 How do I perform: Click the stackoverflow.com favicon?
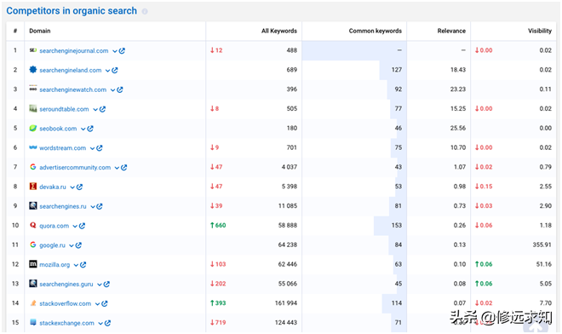[x=33, y=303]
